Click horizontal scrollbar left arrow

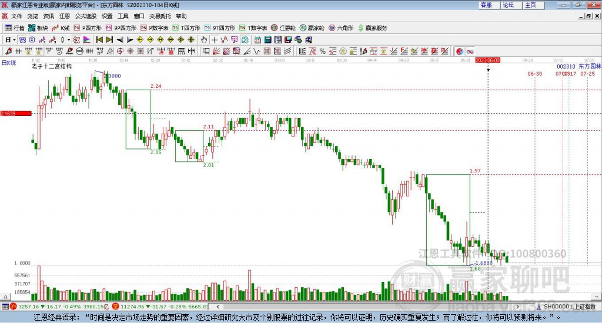(218, 307)
